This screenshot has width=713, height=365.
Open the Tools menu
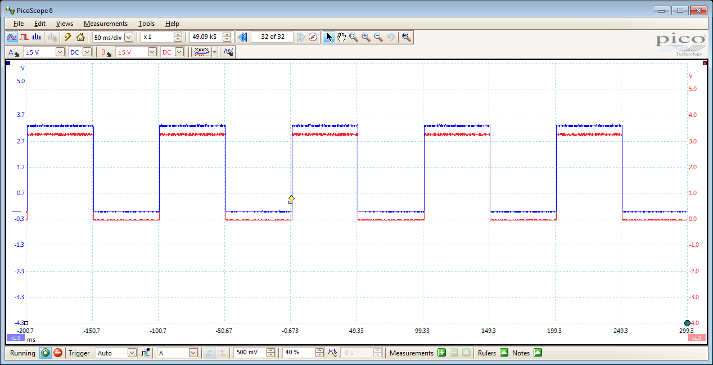pyautogui.click(x=146, y=24)
